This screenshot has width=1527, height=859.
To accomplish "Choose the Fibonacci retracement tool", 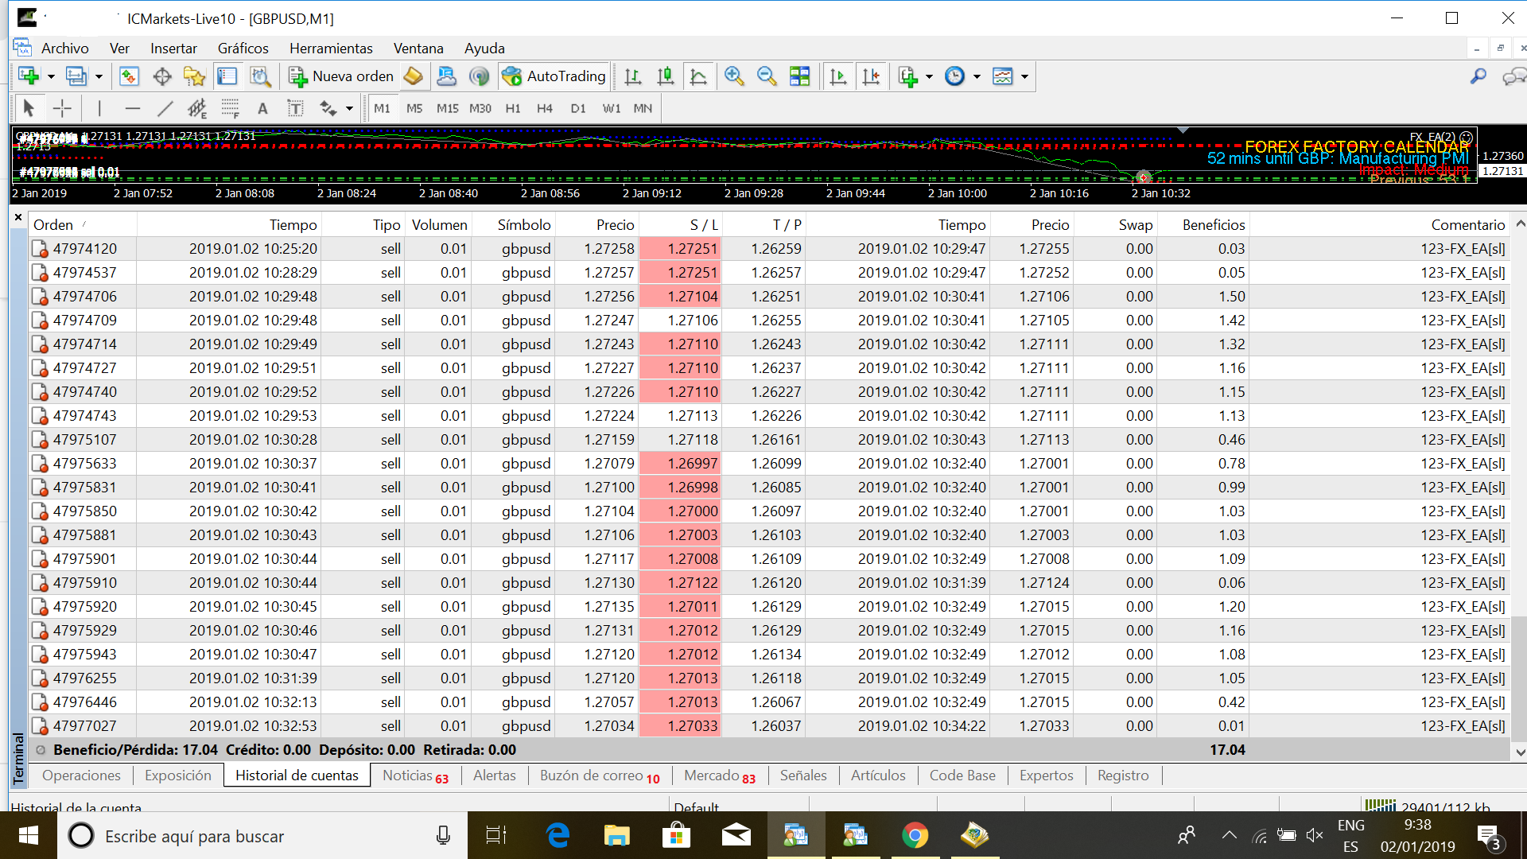I will click(230, 108).
